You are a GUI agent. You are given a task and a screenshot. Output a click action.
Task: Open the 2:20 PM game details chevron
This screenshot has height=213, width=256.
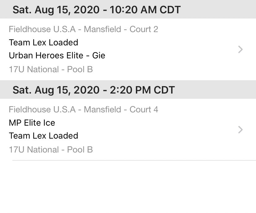tap(240, 130)
